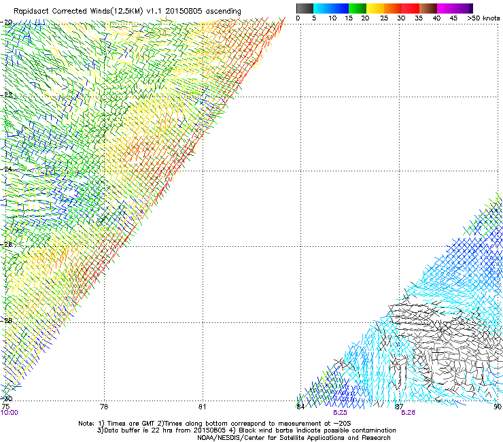
Task: Click the black contaminated wind barbs cluster
Action: point(446,347)
